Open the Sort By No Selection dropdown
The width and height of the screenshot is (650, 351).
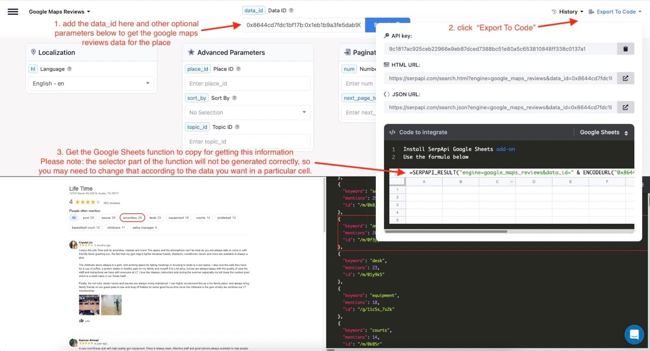(248, 112)
